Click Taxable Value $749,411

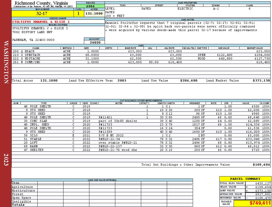[260, 203]
